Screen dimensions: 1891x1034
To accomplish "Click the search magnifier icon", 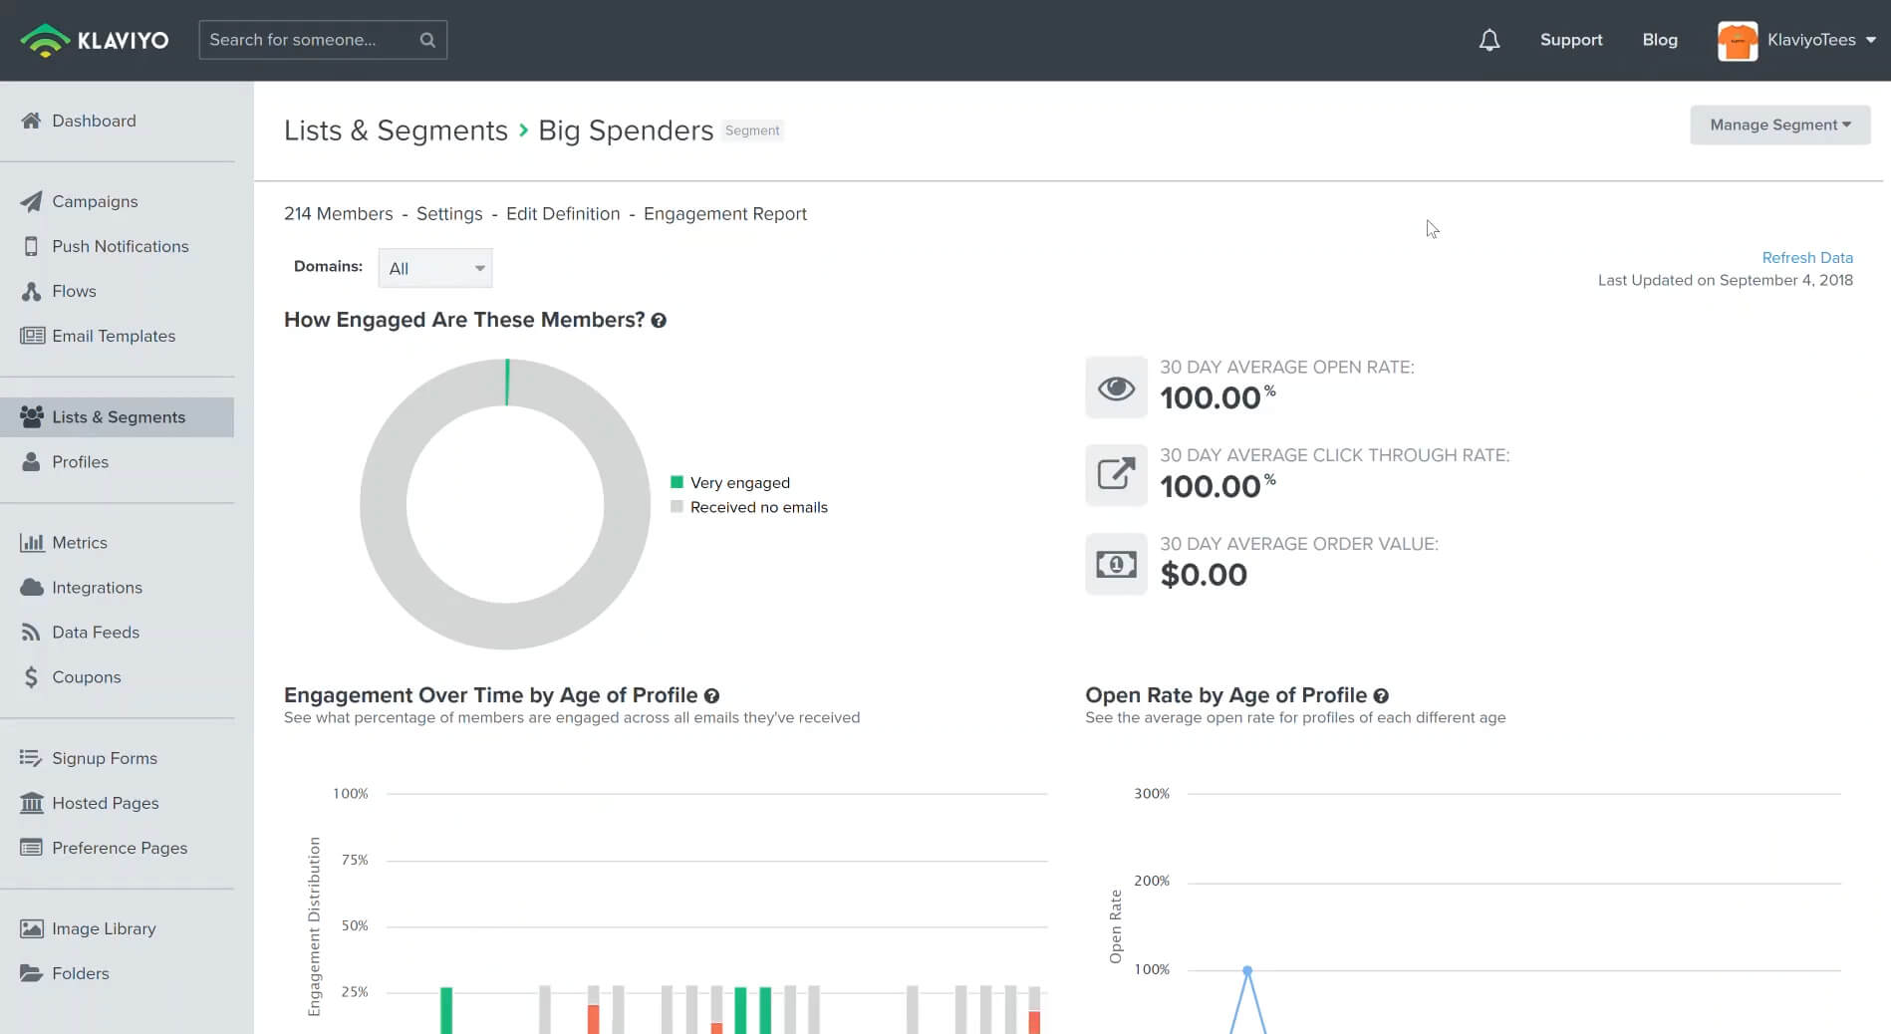I will 427,40.
